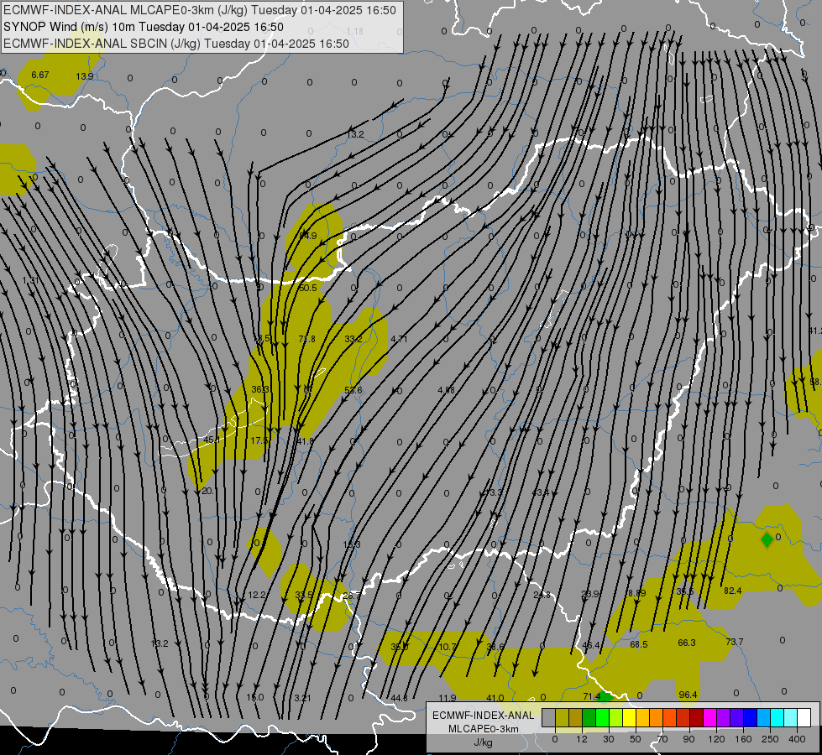This screenshot has height=755, width=822.
Task: Click the 50.5 grid value
Action: click(308, 289)
